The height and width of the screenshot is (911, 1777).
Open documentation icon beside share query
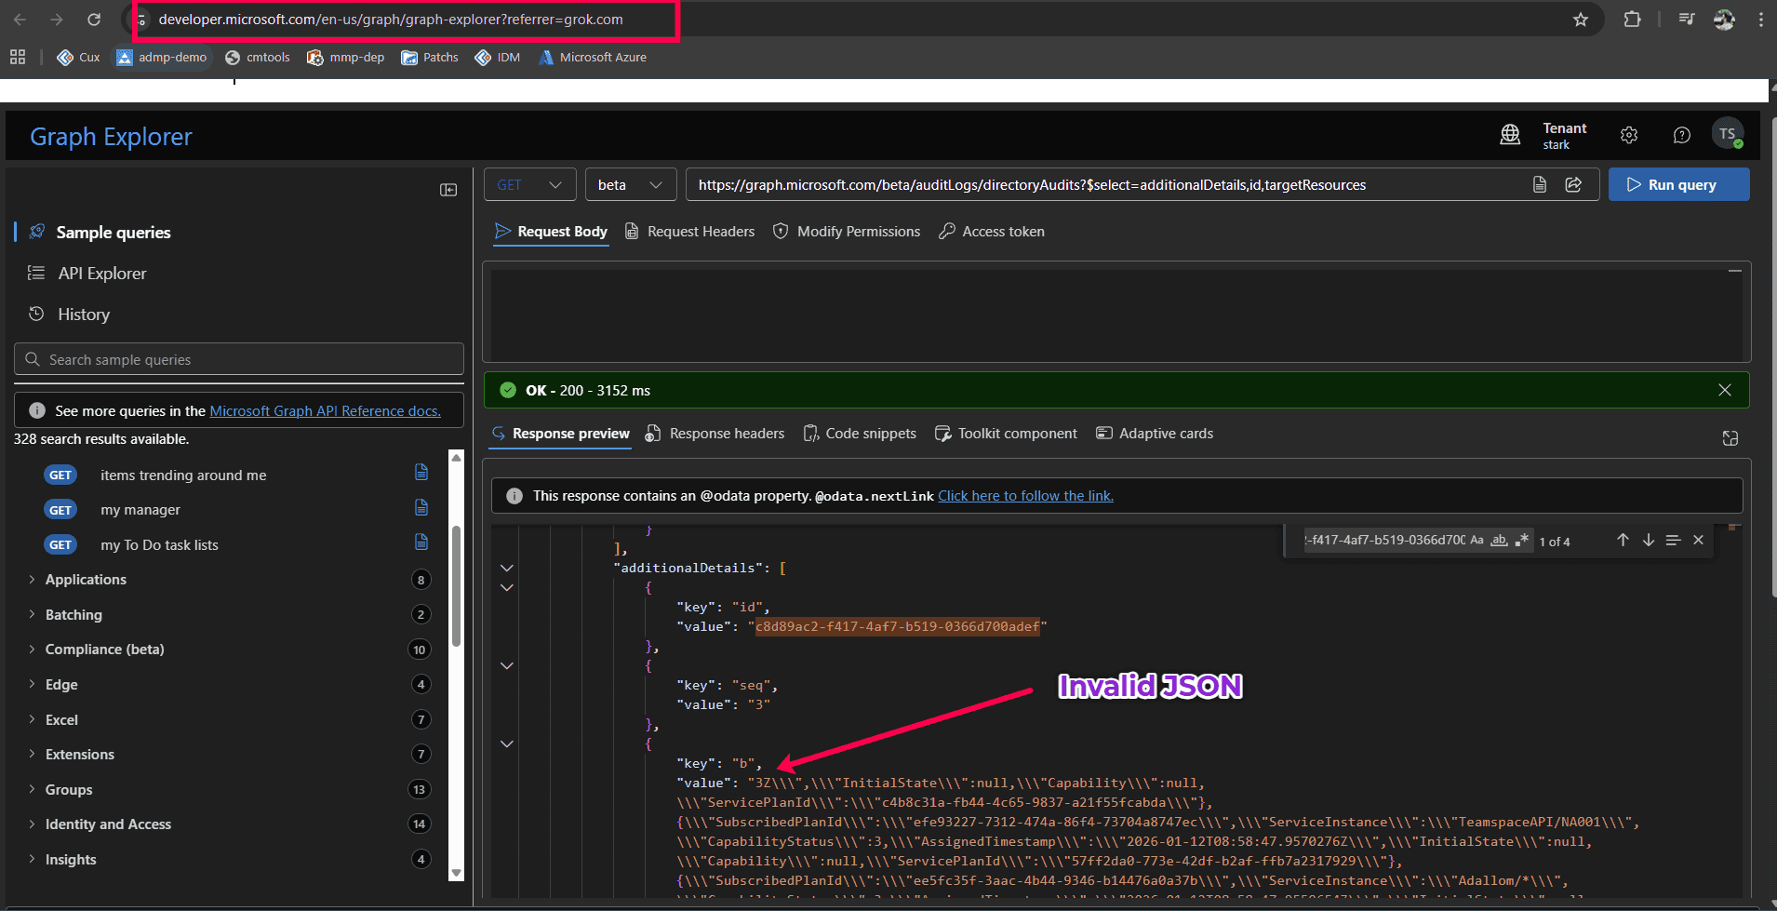coord(1540,184)
